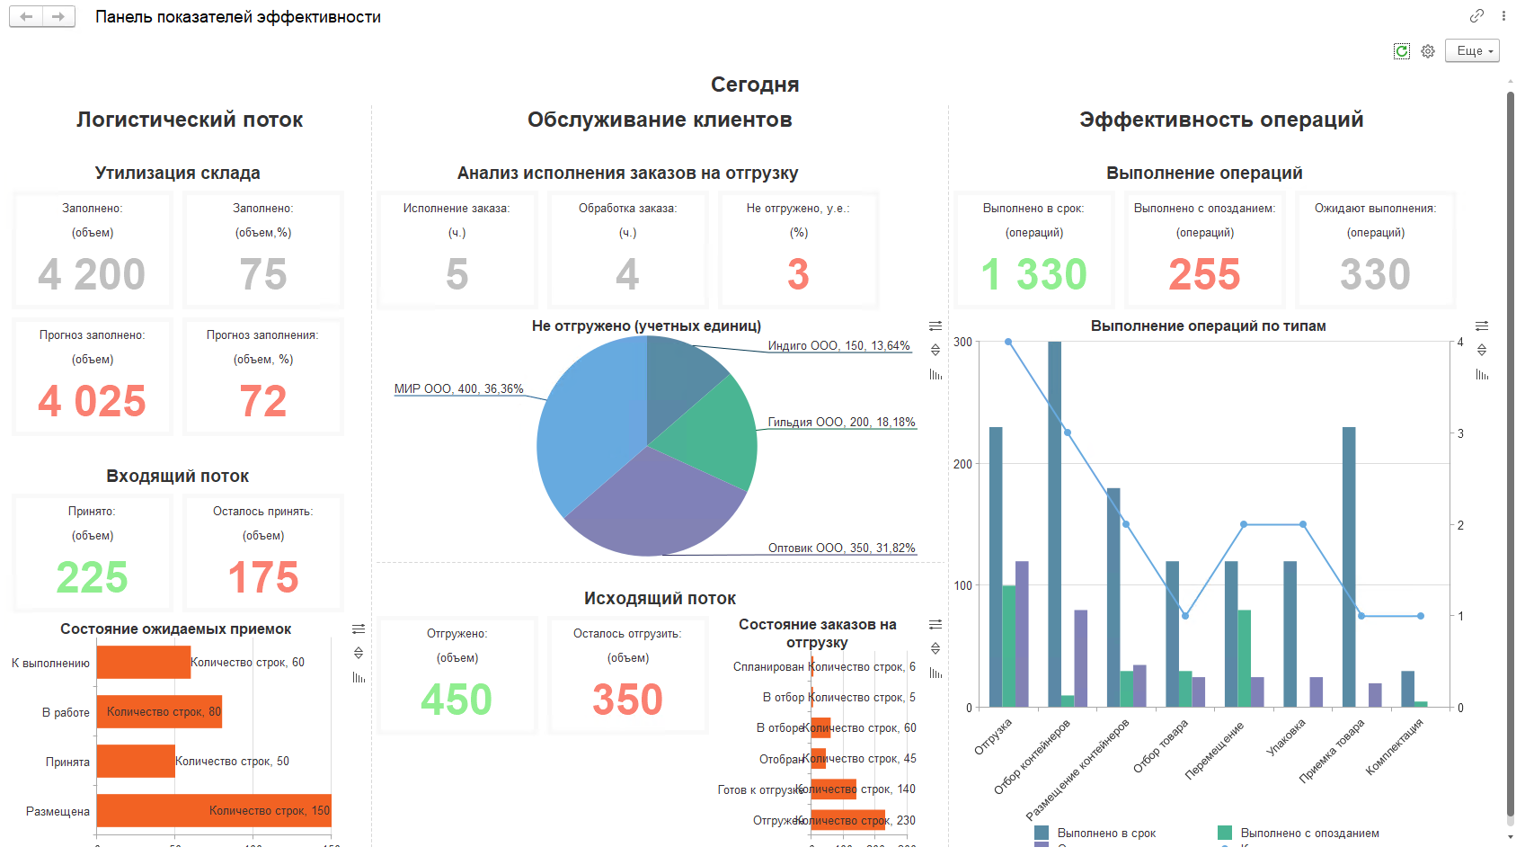
Task: Open the three-dot vertical menu
Action: click(1503, 16)
